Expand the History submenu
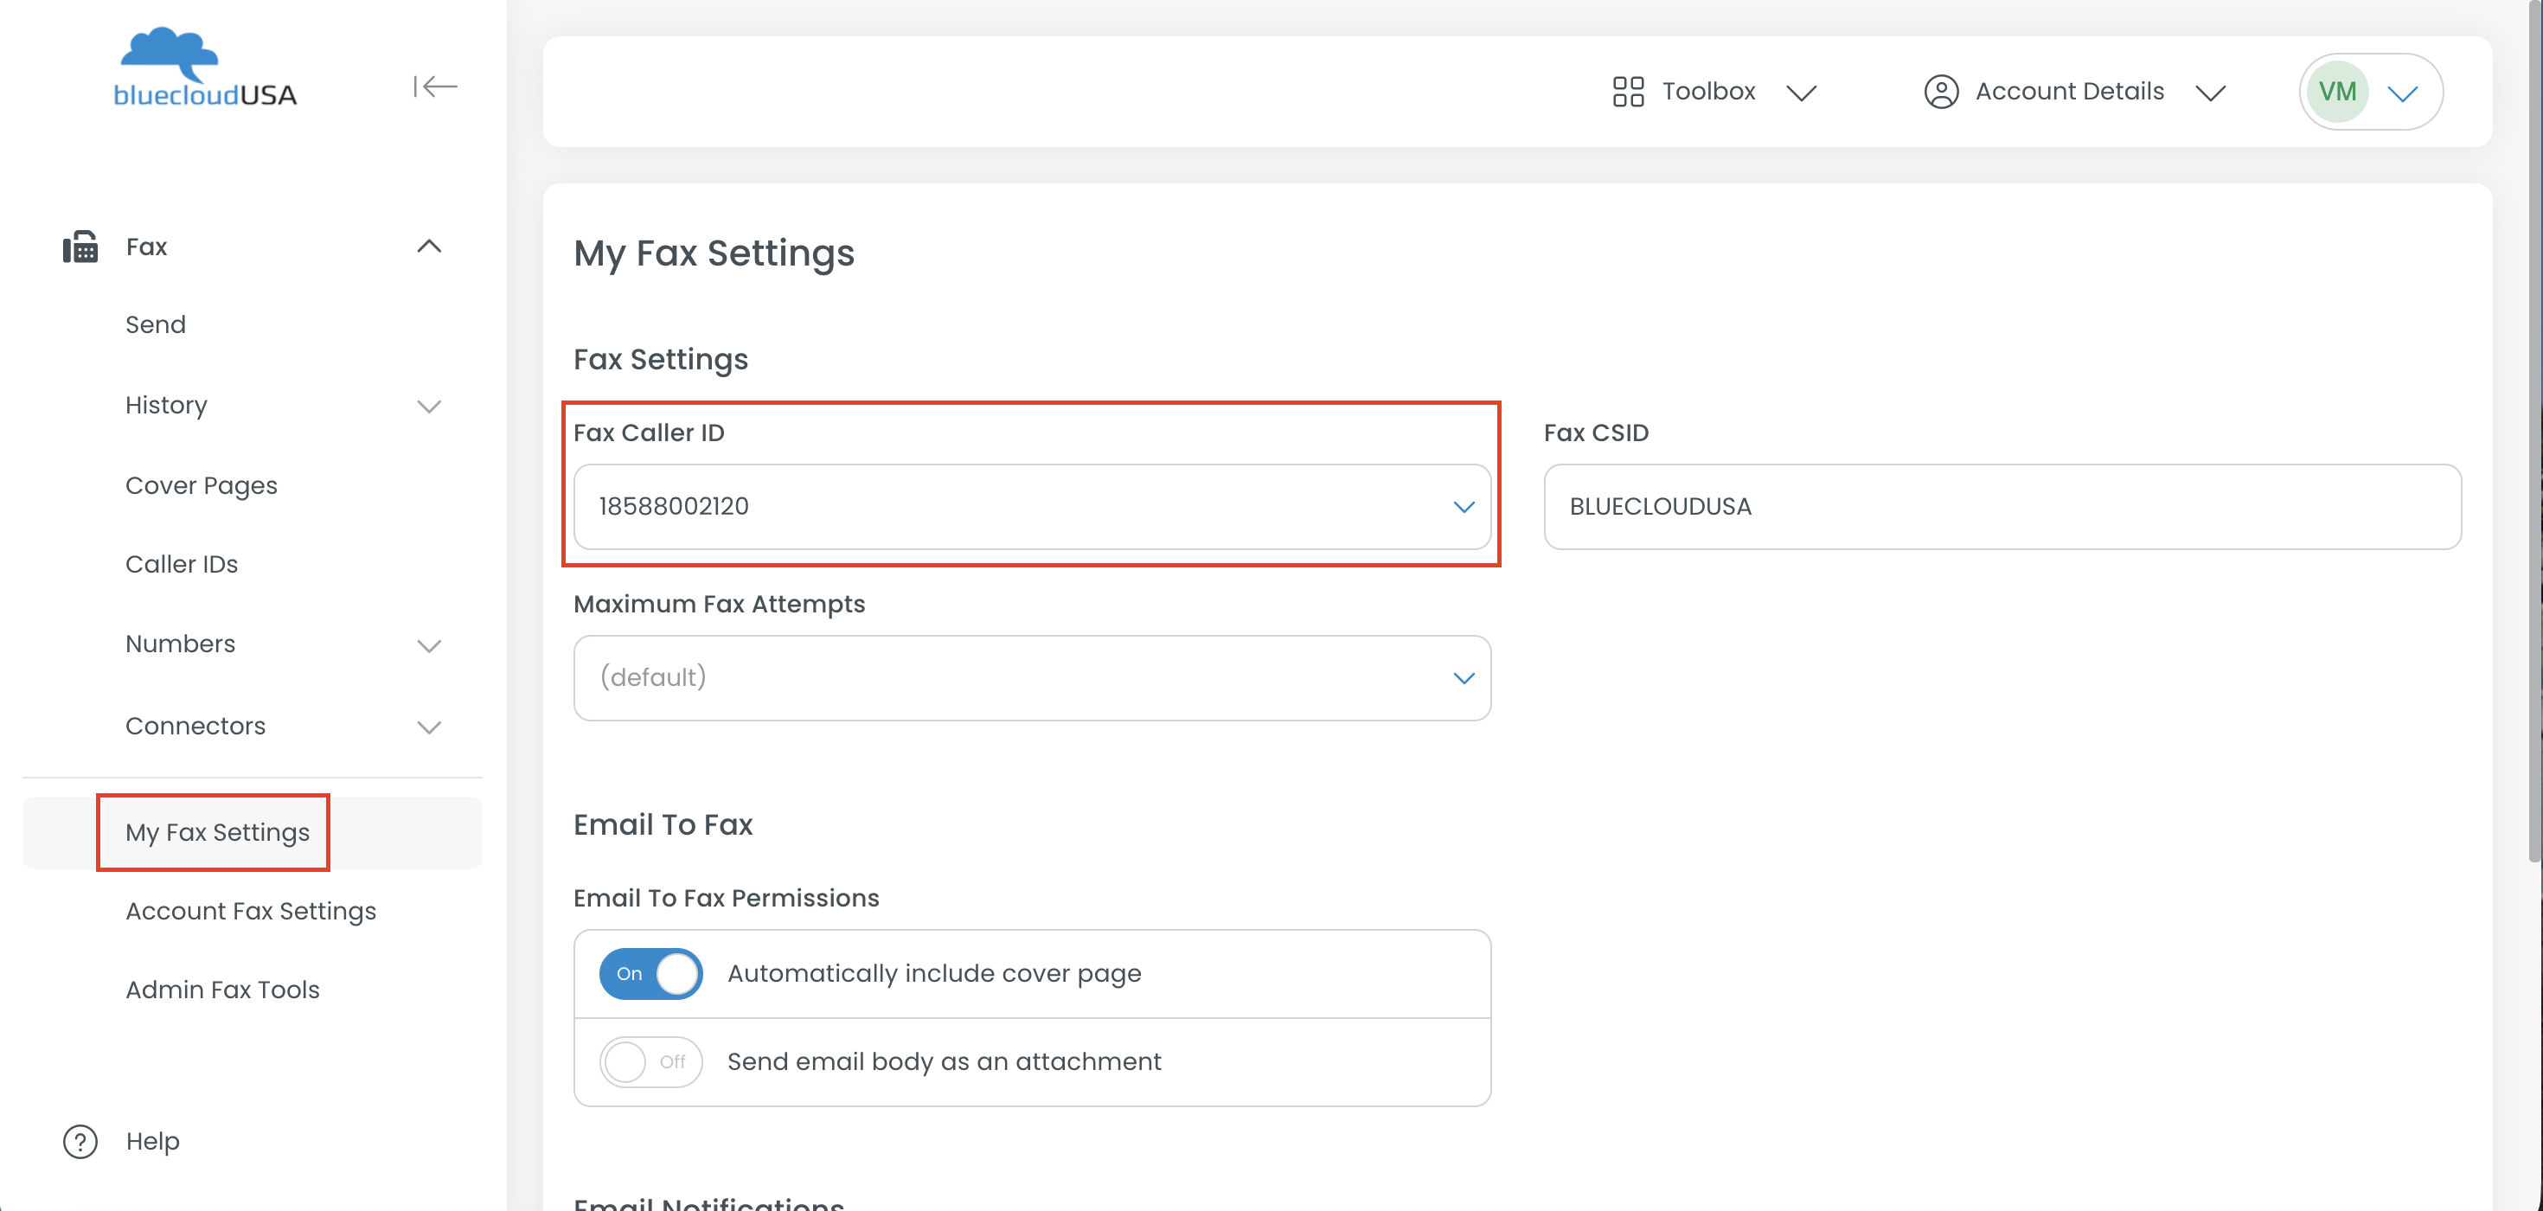The image size is (2543, 1211). pyautogui.click(x=428, y=407)
